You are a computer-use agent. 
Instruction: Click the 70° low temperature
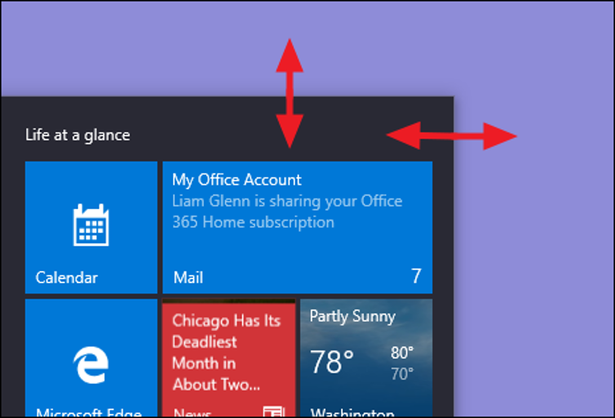pos(402,374)
